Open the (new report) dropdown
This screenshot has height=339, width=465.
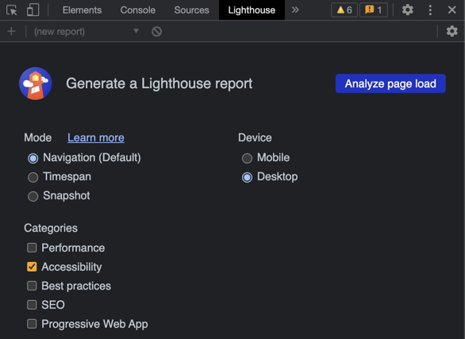pyautogui.click(x=86, y=31)
